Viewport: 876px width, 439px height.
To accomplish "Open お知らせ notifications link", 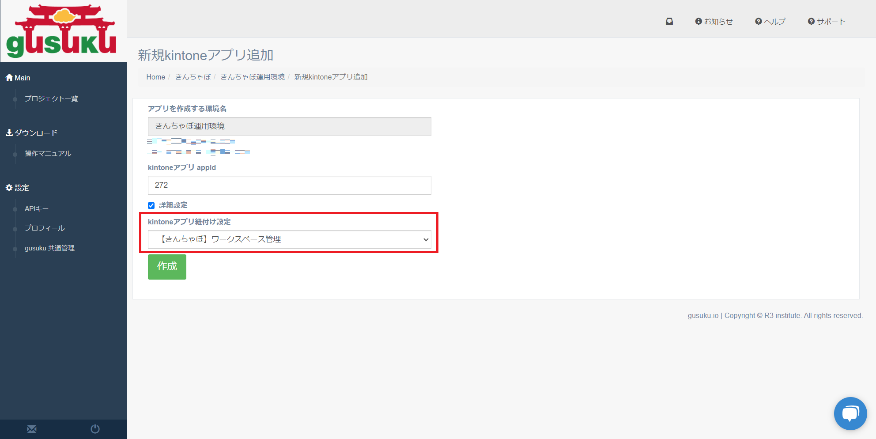I will (714, 21).
